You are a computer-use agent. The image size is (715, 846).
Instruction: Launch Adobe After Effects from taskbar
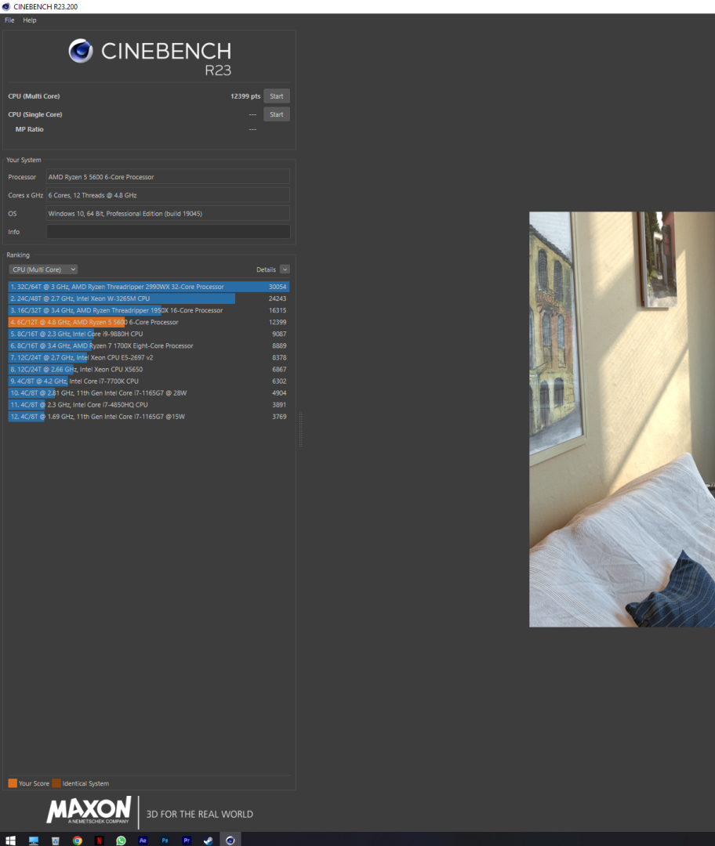[x=143, y=840]
